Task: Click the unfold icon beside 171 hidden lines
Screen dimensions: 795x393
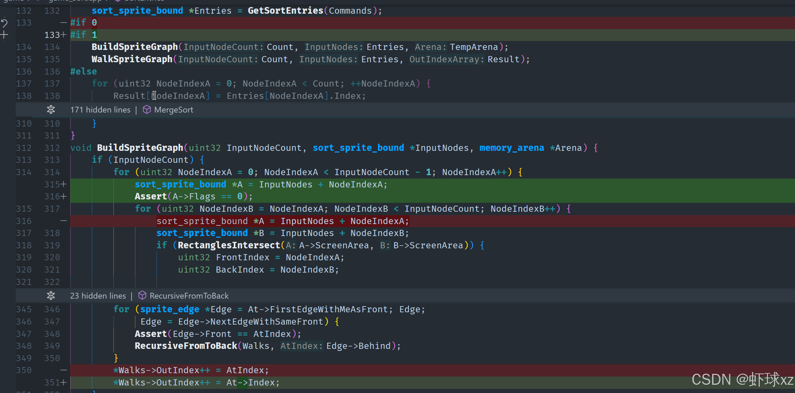Action: (51, 110)
